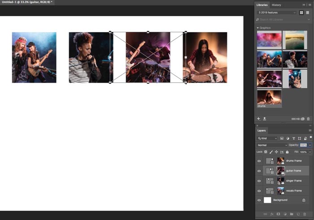Screen dimensions: 314x220
Task: Click the fx layer style icon
Action: [x=272, y=214]
